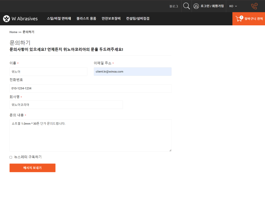
Task: Select the 컨설팅/설비점검 menu item
Action: click(x=137, y=19)
